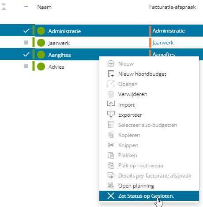This screenshot has width=203, height=207.
Task: Click the X icon for Gesloten status
Action: pos(111,196)
